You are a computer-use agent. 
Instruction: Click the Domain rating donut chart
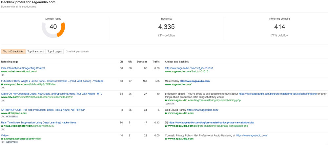(x=53, y=30)
